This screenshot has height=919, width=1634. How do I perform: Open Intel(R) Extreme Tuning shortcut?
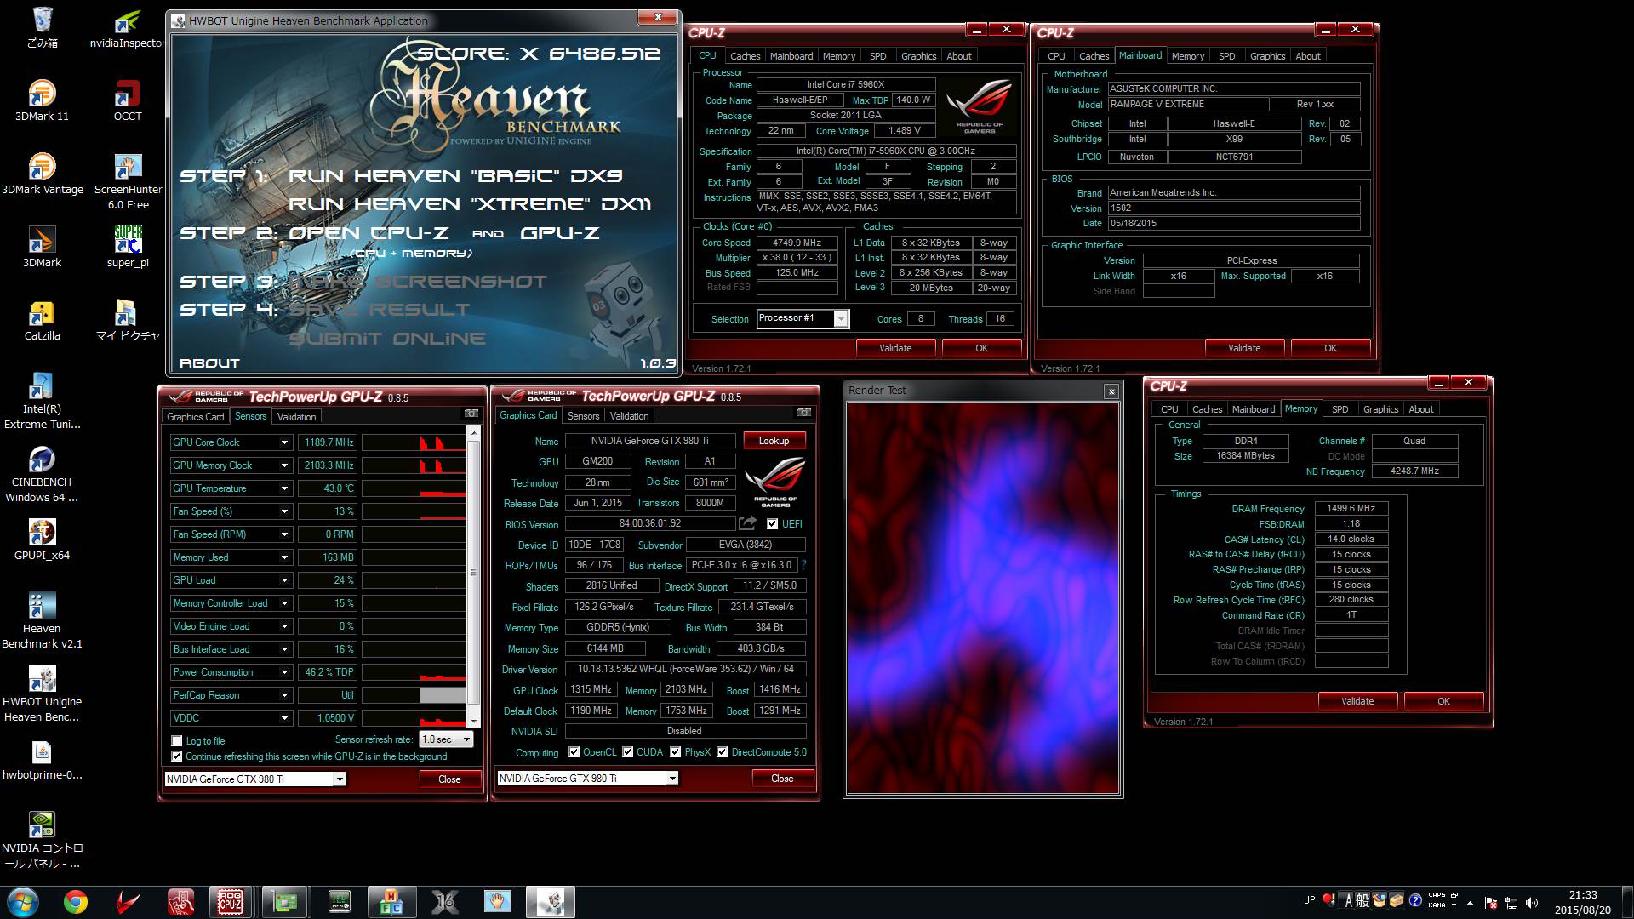coord(42,401)
